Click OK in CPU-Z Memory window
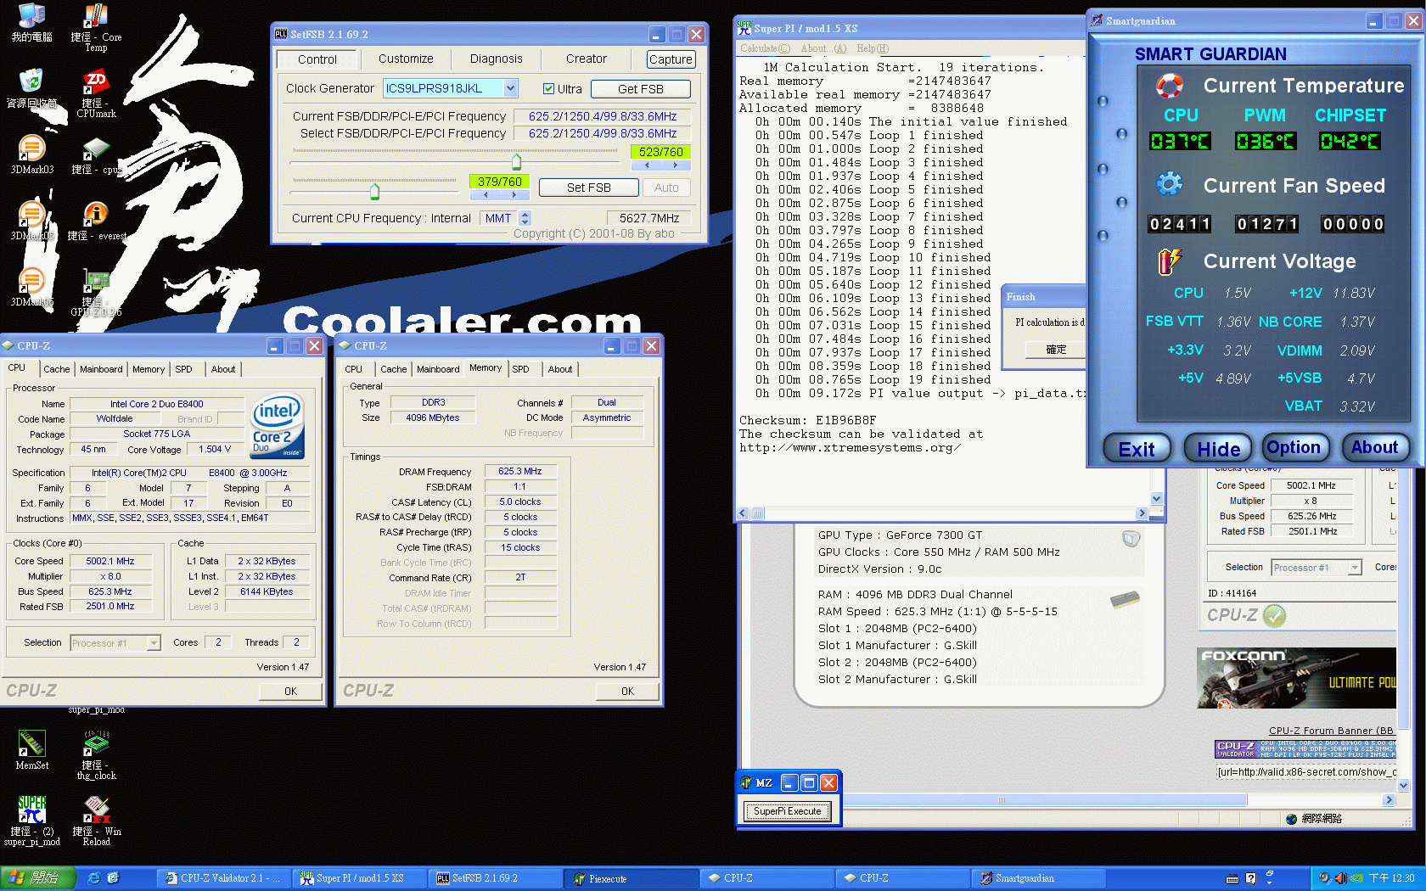 (x=627, y=692)
